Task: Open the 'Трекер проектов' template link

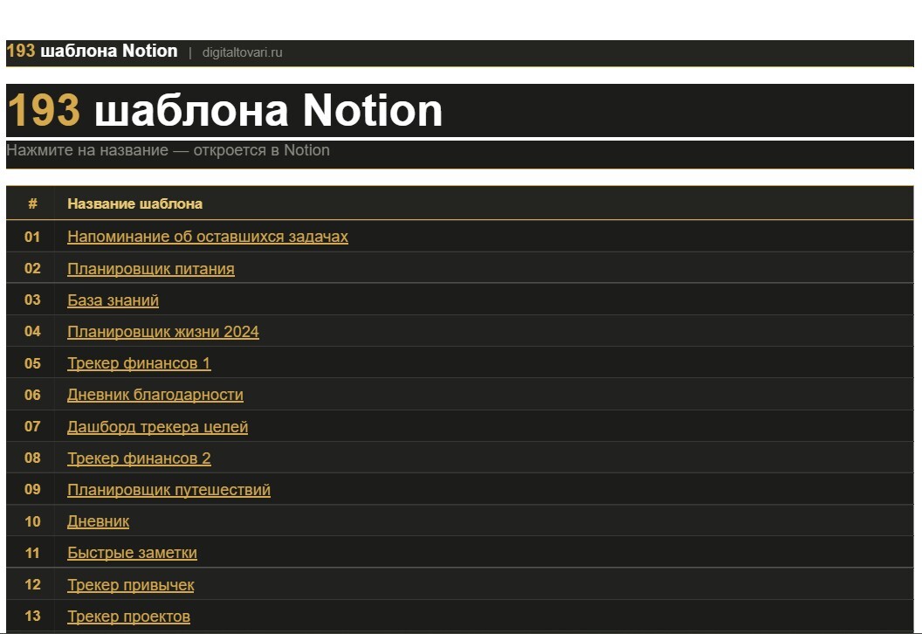Action: tap(128, 617)
